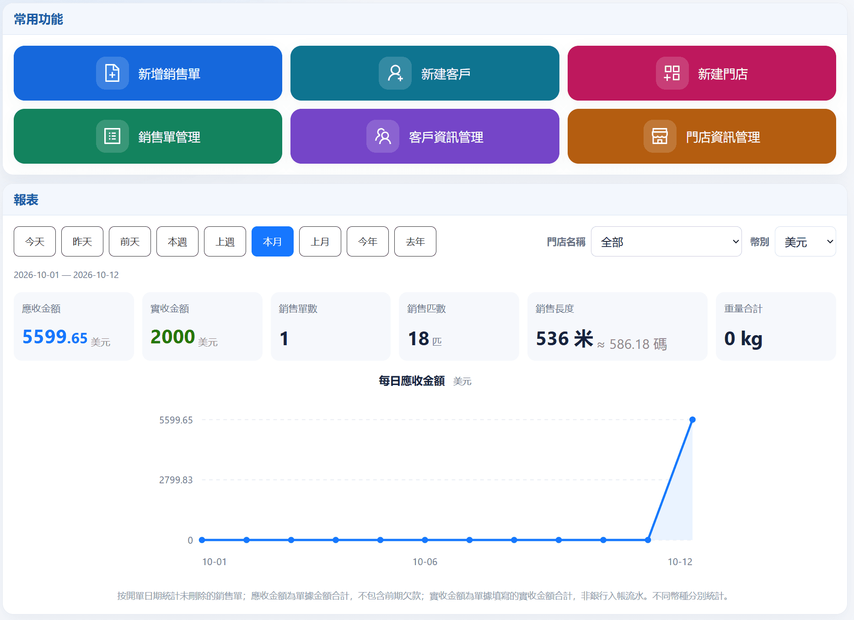Click the 2000 實收金額 value
The height and width of the screenshot is (620, 854).
pos(173,337)
